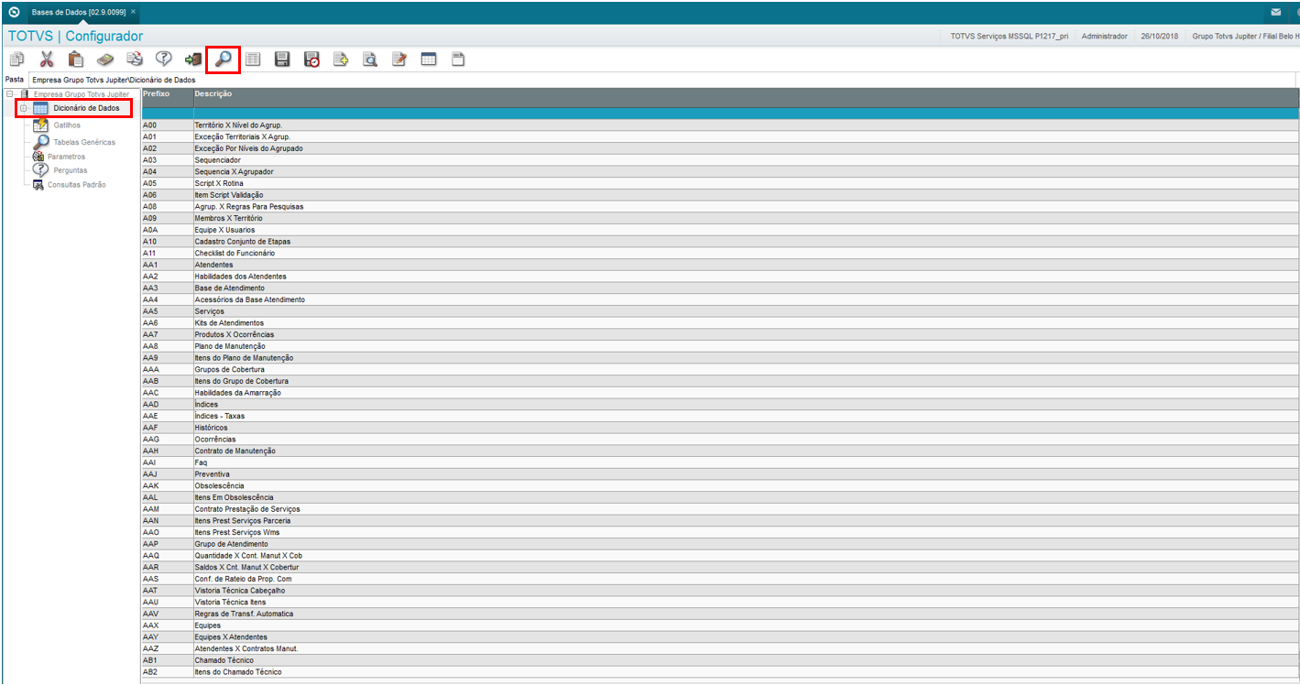Click the exit door icon
The width and height of the screenshot is (1300, 685).
(193, 60)
